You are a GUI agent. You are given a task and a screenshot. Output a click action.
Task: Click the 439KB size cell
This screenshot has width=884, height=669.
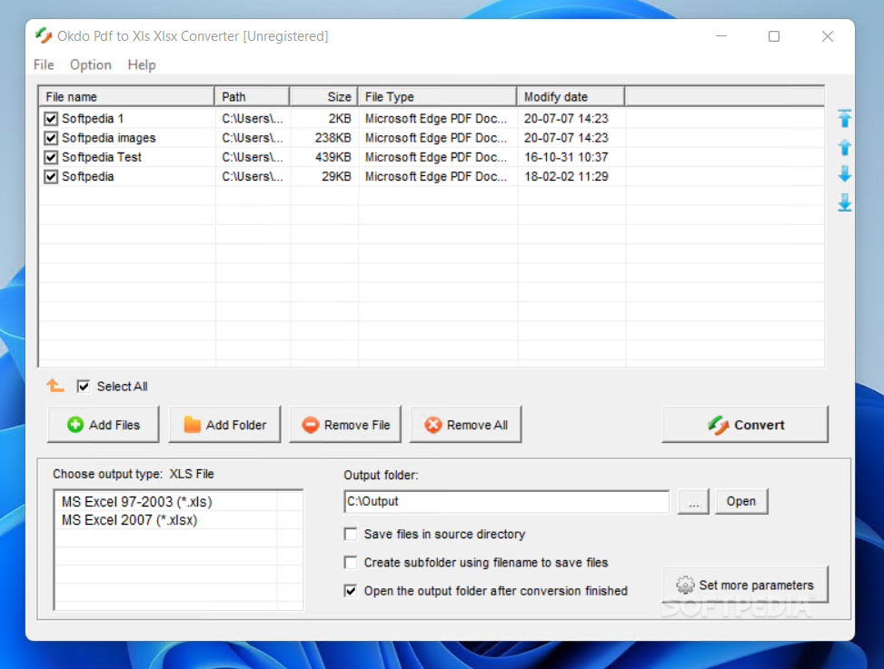pos(333,157)
